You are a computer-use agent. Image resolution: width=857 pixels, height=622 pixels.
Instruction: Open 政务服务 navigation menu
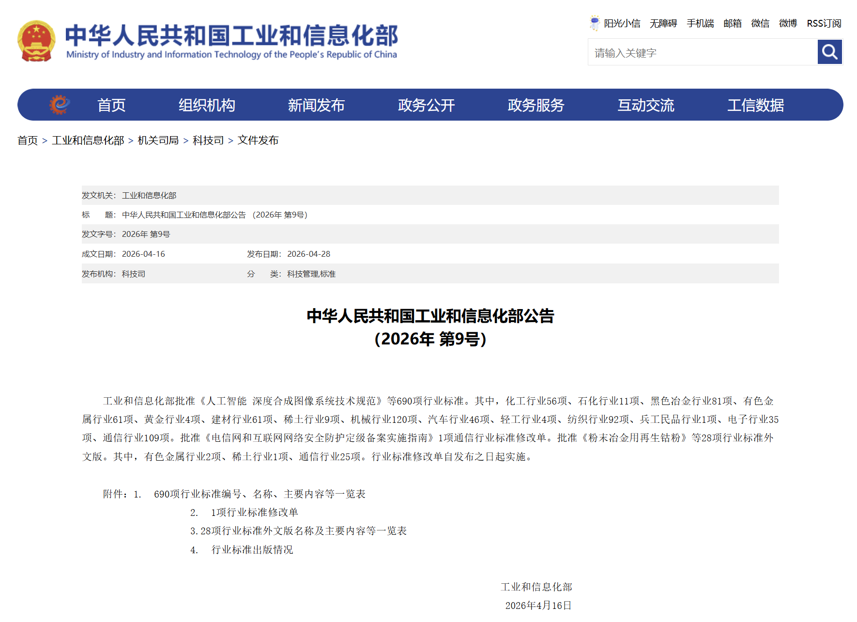pyautogui.click(x=536, y=105)
